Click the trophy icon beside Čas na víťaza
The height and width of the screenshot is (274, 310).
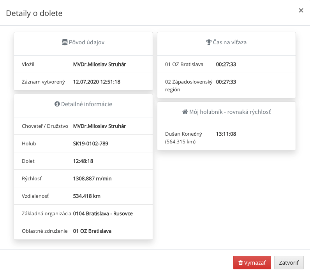(x=209, y=42)
